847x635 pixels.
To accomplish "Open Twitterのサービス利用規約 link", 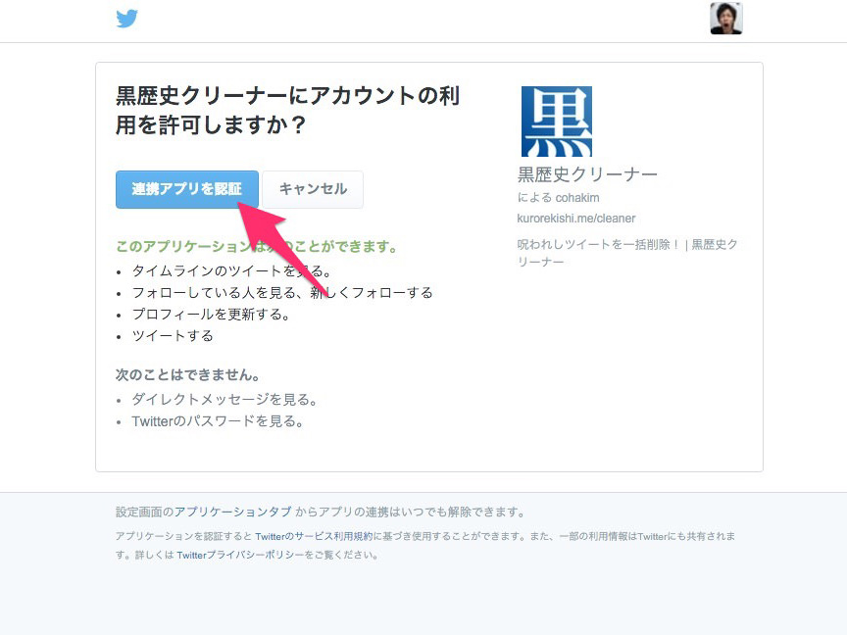I will coord(314,536).
